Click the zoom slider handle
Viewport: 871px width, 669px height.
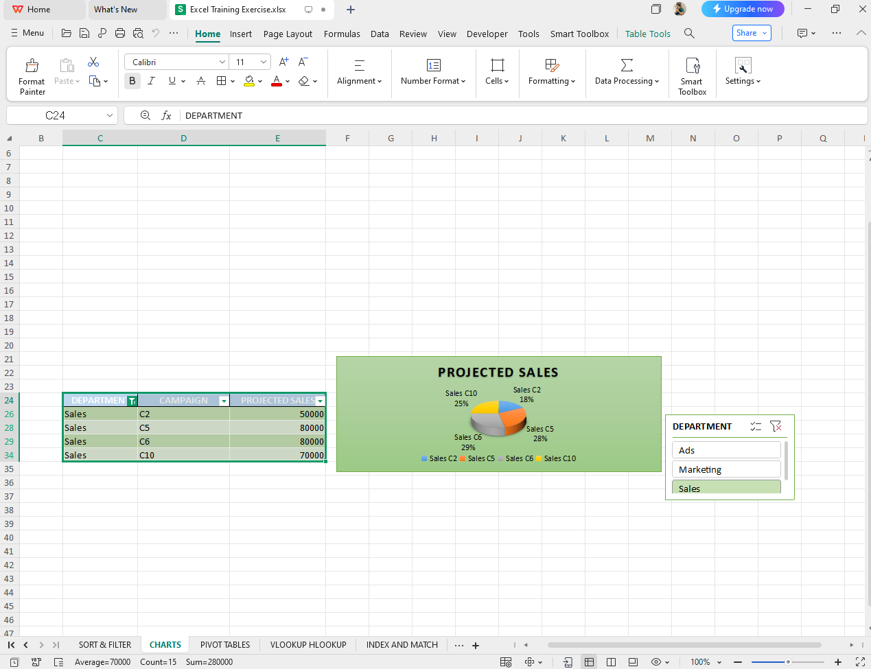pos(788,662)
